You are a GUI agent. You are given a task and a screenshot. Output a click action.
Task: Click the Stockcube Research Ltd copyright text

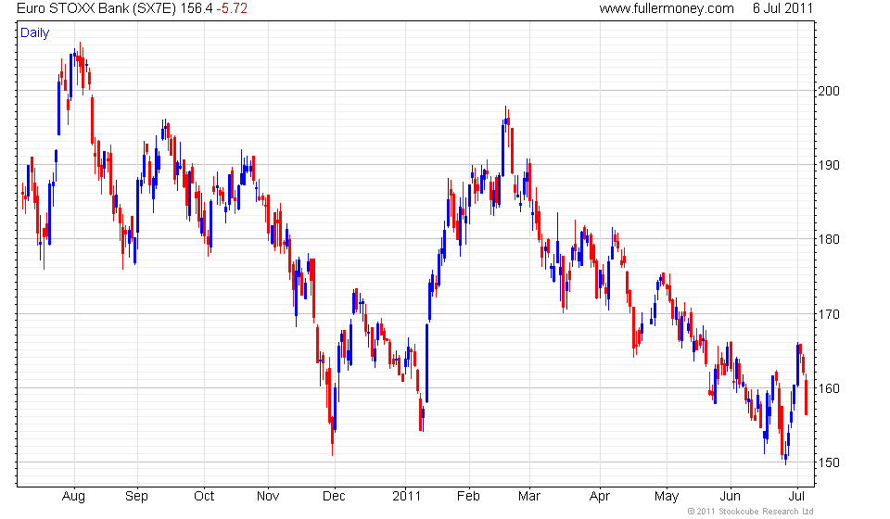point(750,512)
